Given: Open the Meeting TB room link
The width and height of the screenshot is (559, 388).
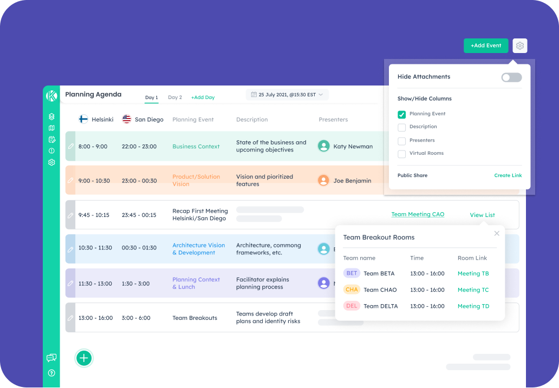Looking at the screenshot, I should [473, 274].
